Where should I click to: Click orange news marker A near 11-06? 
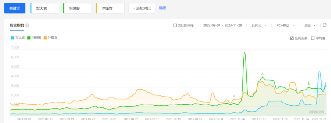click(x=234, y=96)
